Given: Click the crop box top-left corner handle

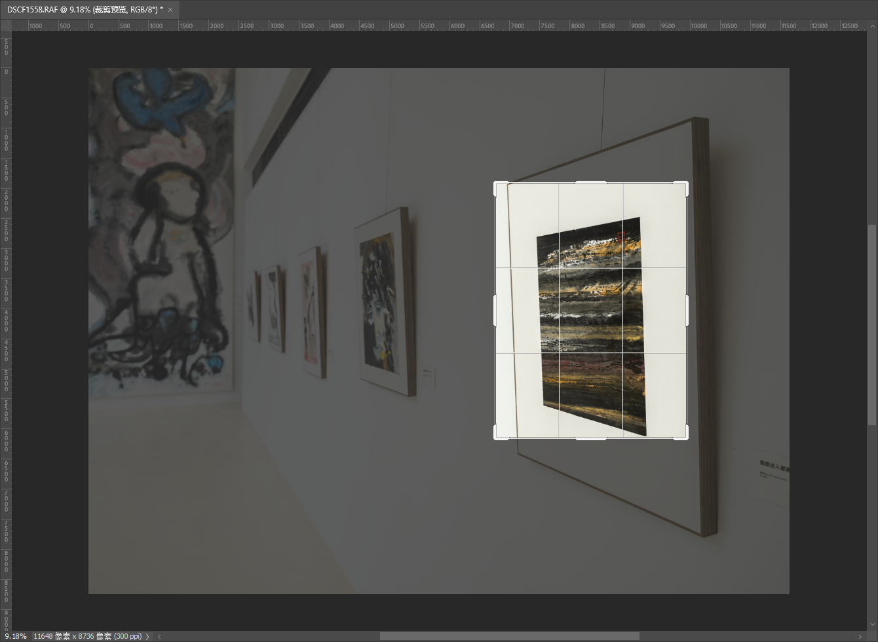Looking at the screenshot, I should (497, 185).
